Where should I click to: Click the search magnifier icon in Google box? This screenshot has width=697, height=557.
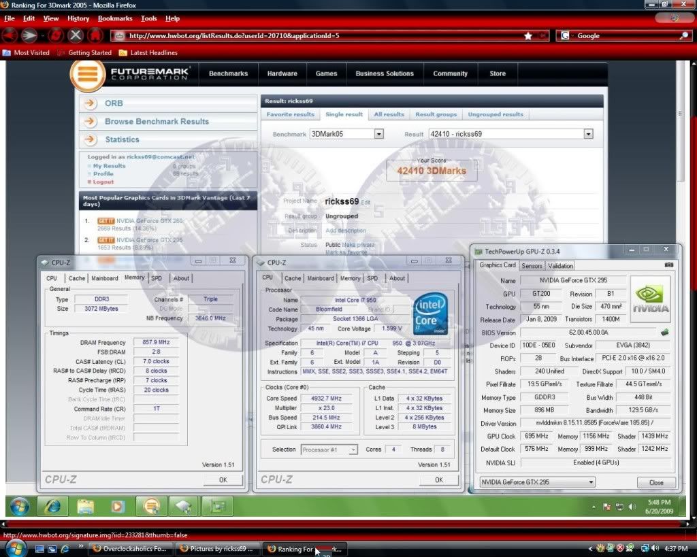point(683,35)
